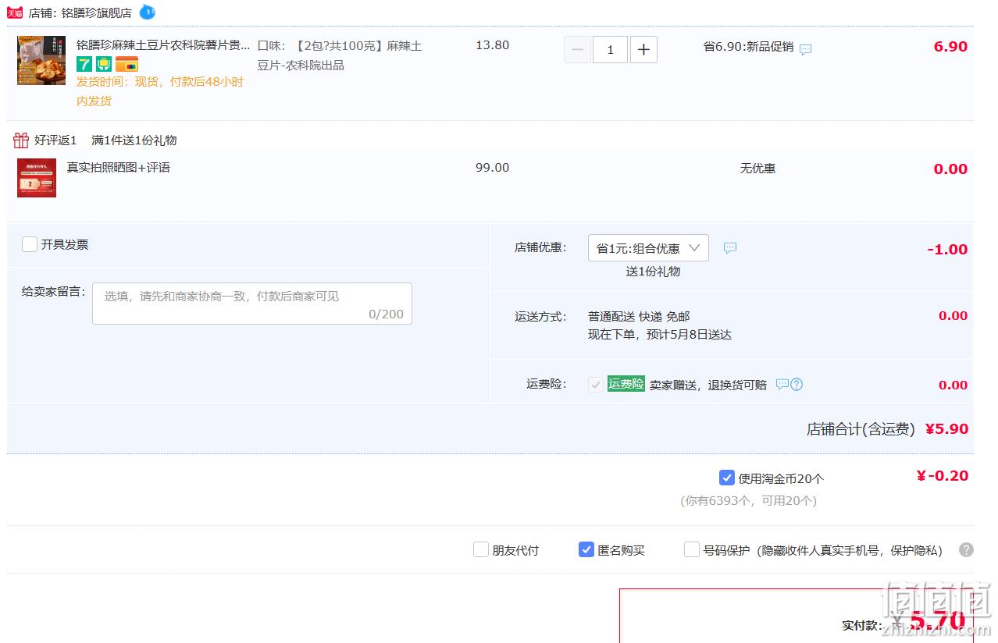Click the product subtotal 6.90
Image resolution: width=998 pixels, height=643 pixels.
click(950, 47)
